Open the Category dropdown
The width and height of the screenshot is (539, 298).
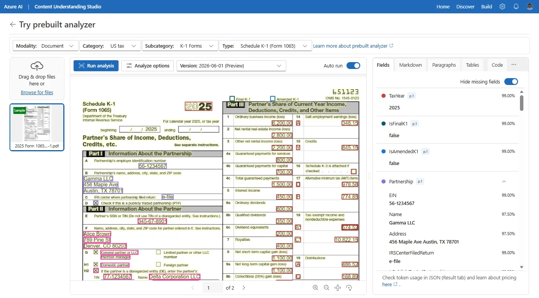(x=110, y=46)
